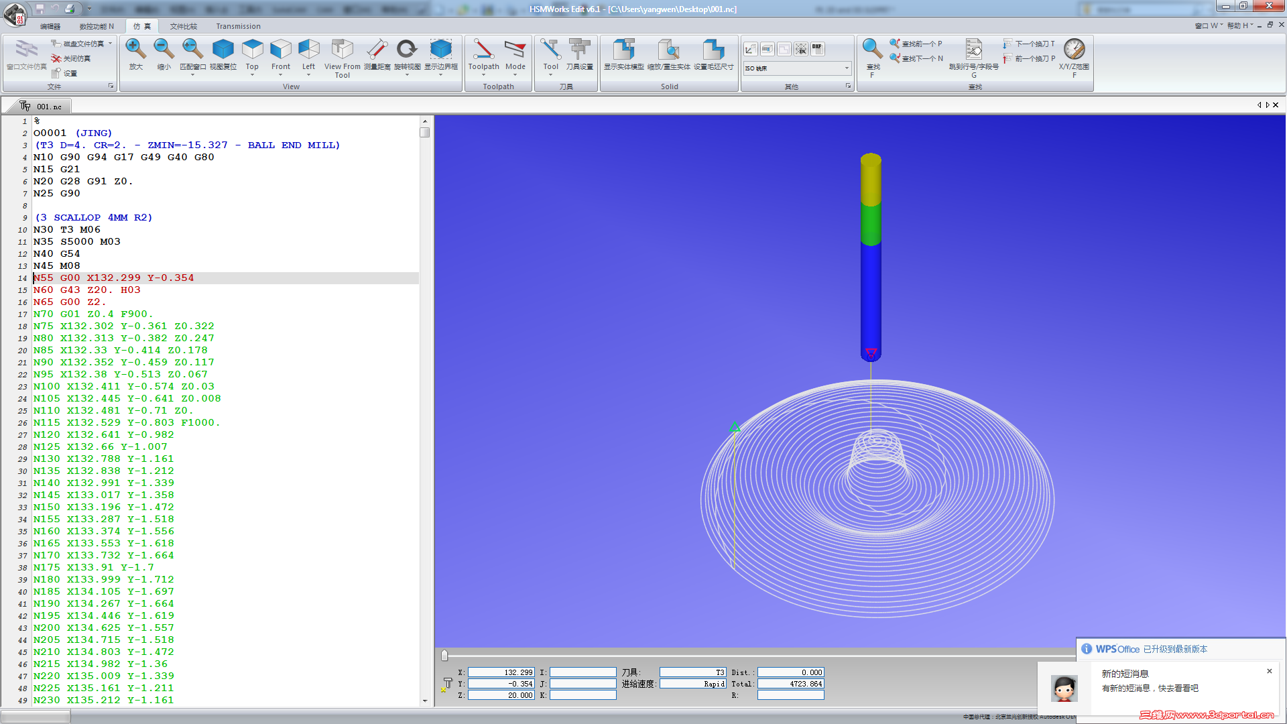The width and height of the screenshot is (1287, 724).
Task: Switch to the 文件比较 ribbon tab
Action: pyautogui.click(x=183, y=26)
